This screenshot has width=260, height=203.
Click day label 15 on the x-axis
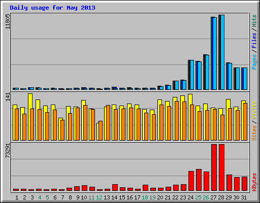click(x=122, y=197)
